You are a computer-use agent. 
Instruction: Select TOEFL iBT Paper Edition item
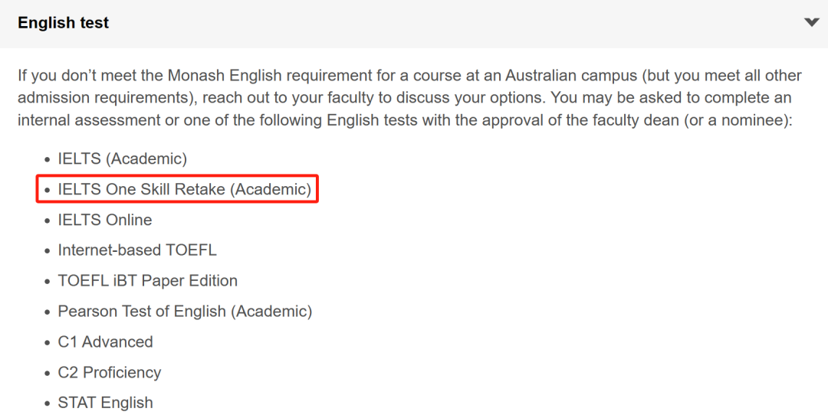(147, 280)
